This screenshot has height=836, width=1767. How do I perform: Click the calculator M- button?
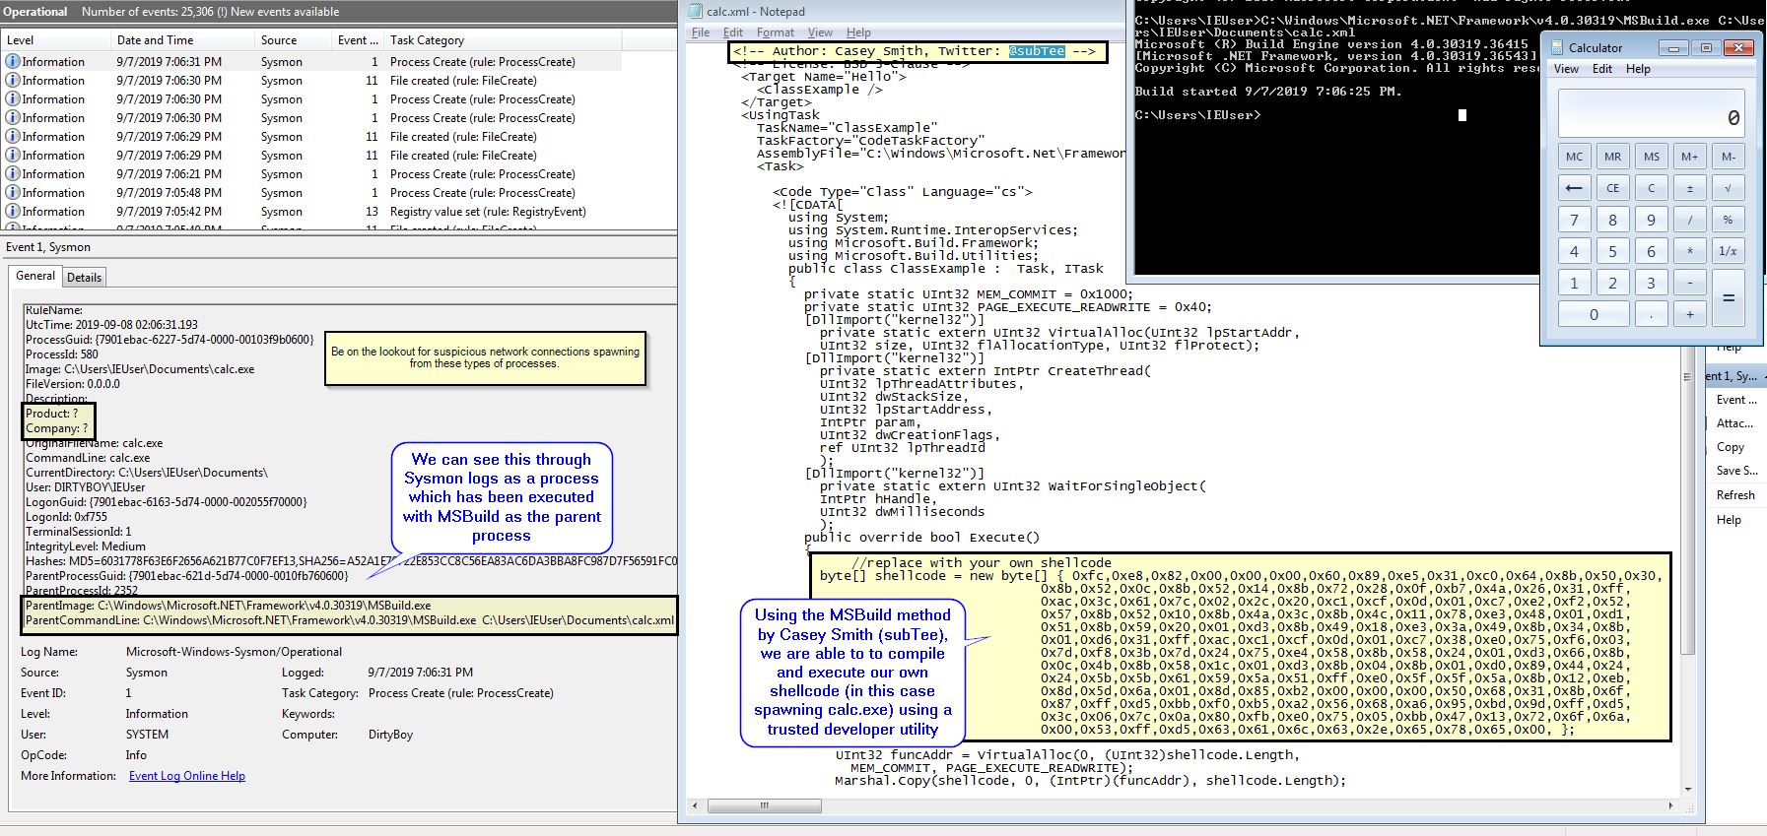pyautogui.click(x=1728, y=157)
